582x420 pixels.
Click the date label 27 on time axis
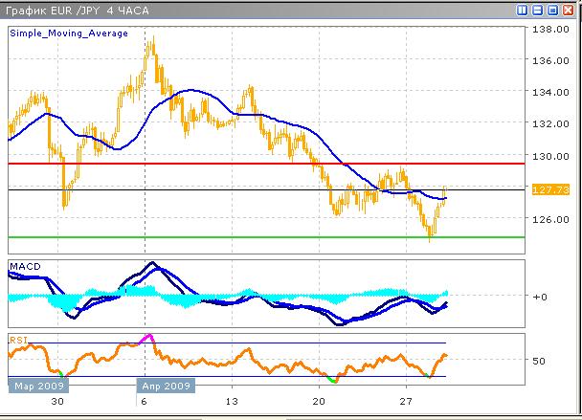point(407,405)
